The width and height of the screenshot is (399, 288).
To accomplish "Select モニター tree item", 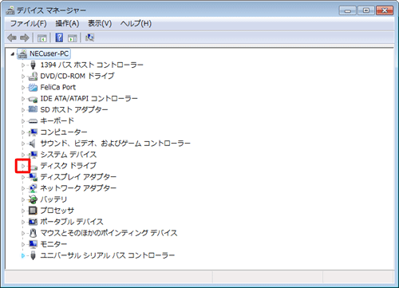I will click(53, 244).
